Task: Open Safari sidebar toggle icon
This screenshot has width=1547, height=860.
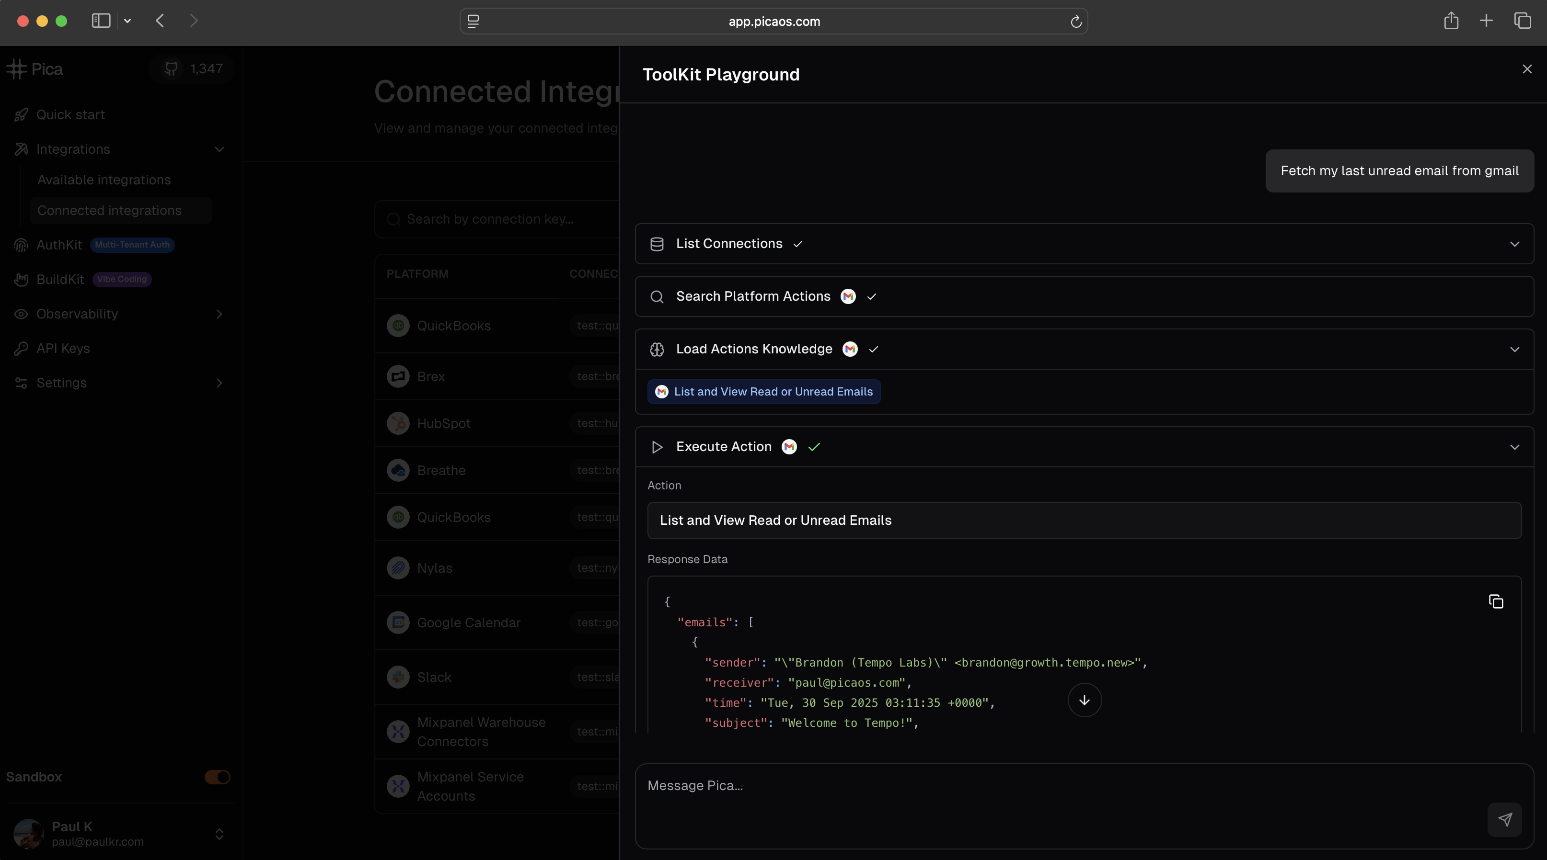Action: click(x=101, y=21)
